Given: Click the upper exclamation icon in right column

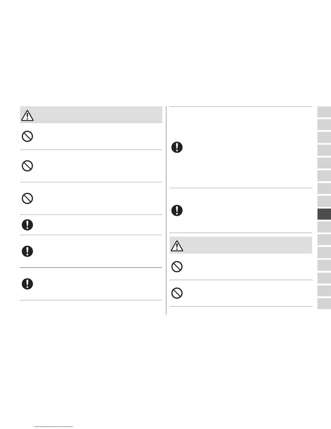Looking at the screenshot, I should [x=177, y=147].
